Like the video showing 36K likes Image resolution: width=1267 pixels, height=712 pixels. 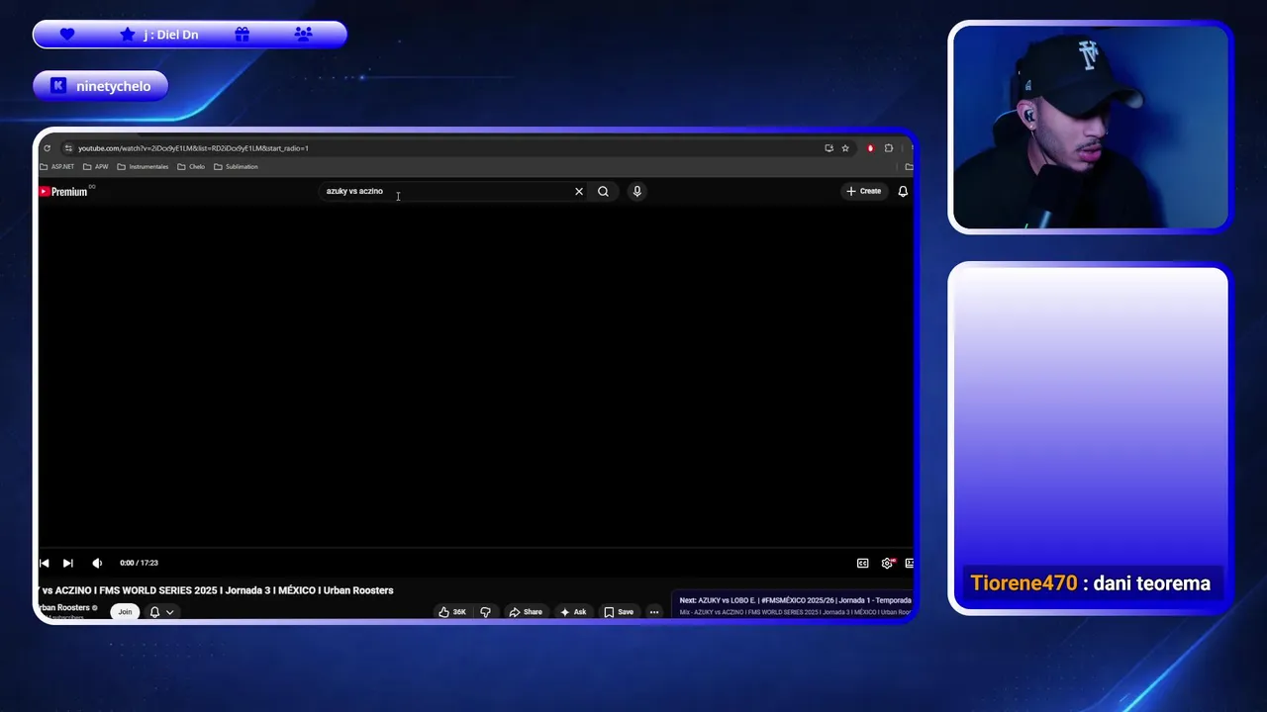tap(452, 612)
